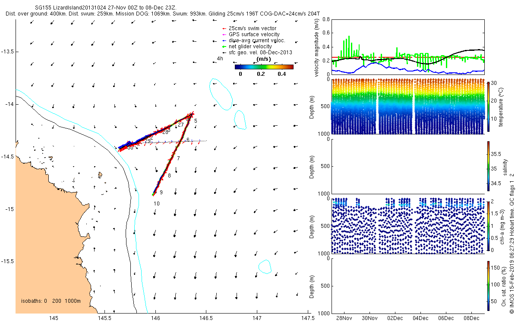Screen dimensions: 518x323
Task: Click the Ox. sat. ratio (%) colorbar
Action: (488, 286)
